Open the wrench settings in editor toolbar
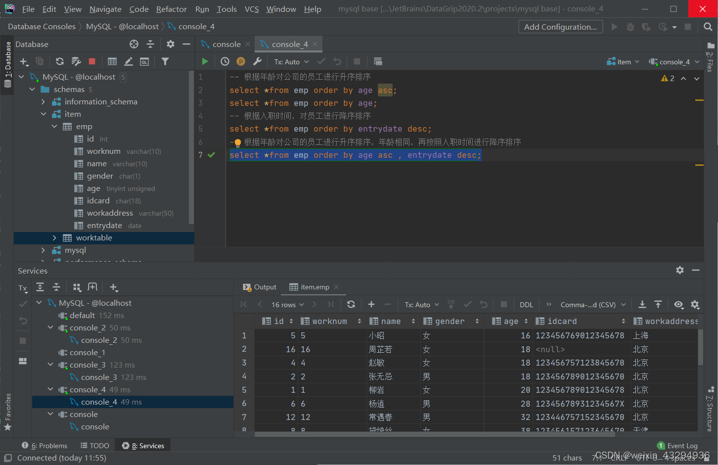This screenshot has height=465, width=718. [257, 62]
